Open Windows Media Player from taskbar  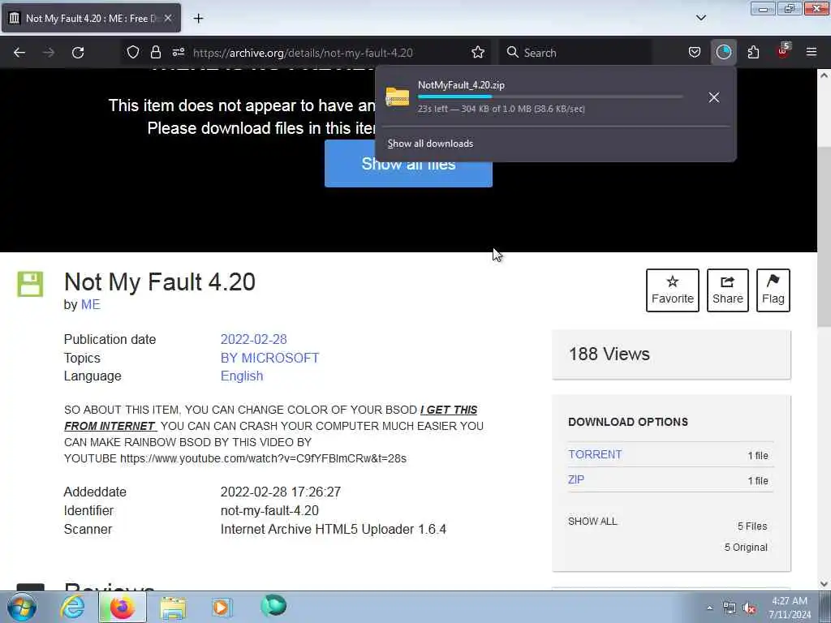(221, 607)
